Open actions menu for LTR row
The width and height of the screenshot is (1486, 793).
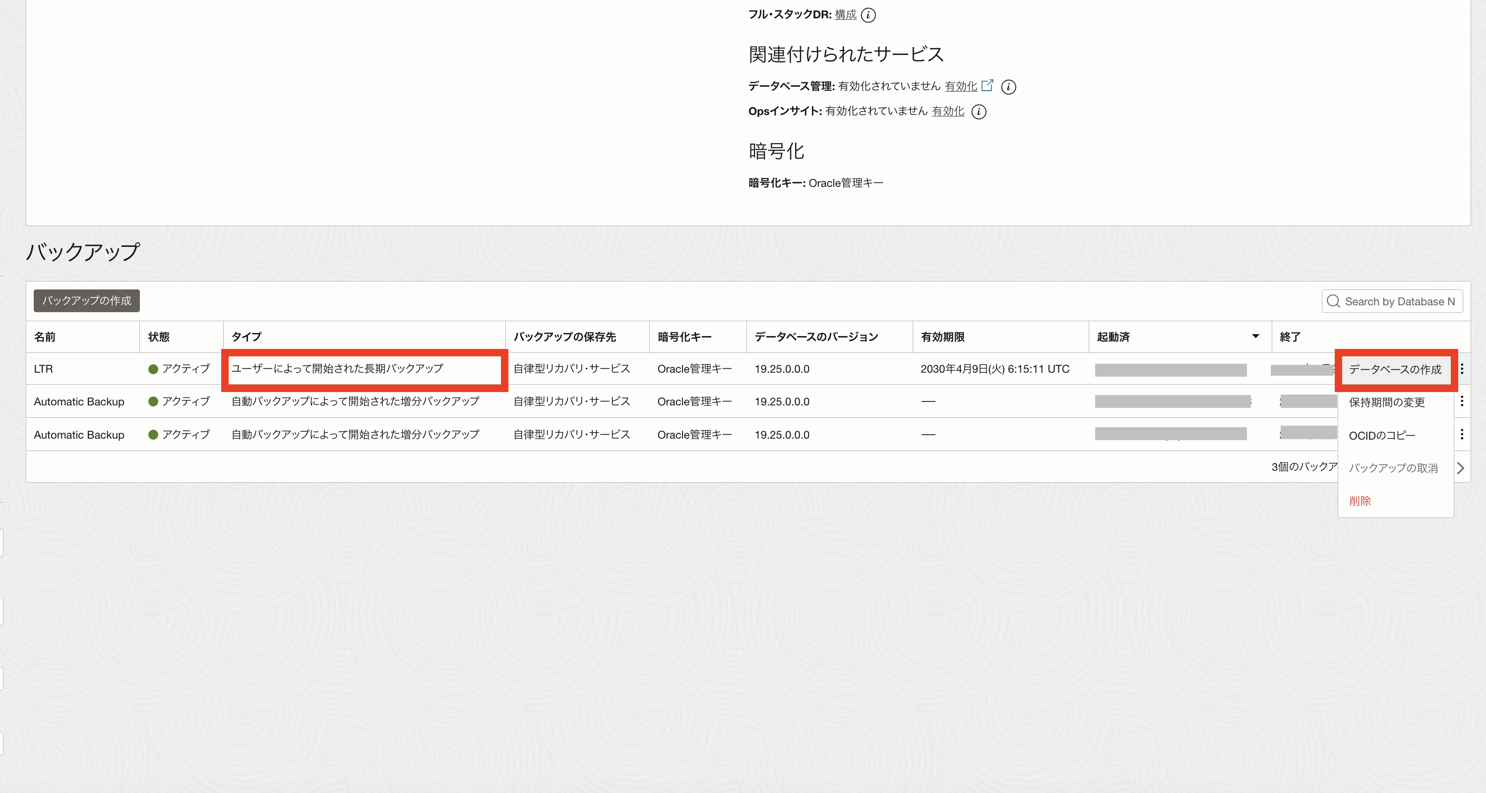[x=1462, y=369]
